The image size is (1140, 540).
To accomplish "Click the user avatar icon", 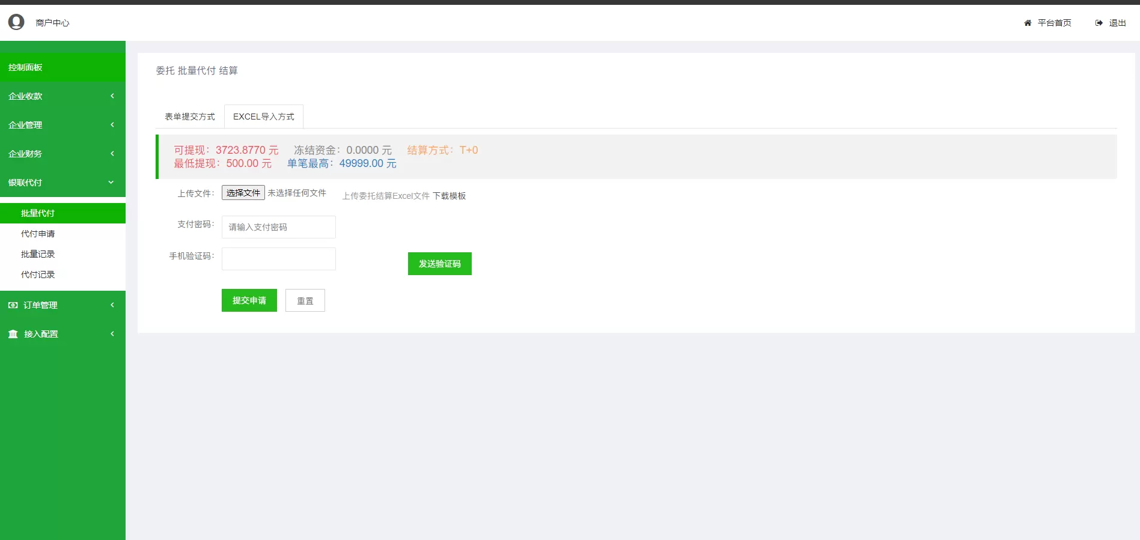I will pos(16,22).
